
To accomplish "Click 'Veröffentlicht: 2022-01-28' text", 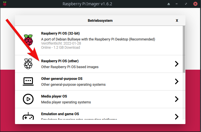I will click(x=61, y=43).
